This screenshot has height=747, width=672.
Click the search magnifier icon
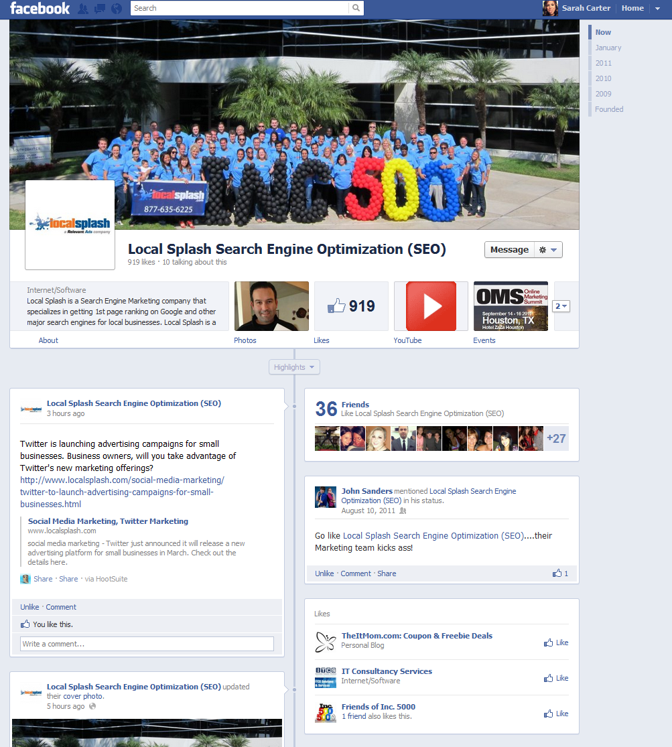tap(355, 9)
